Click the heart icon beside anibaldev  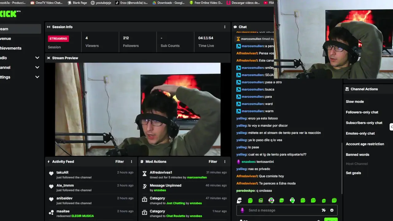coord(51,199)
